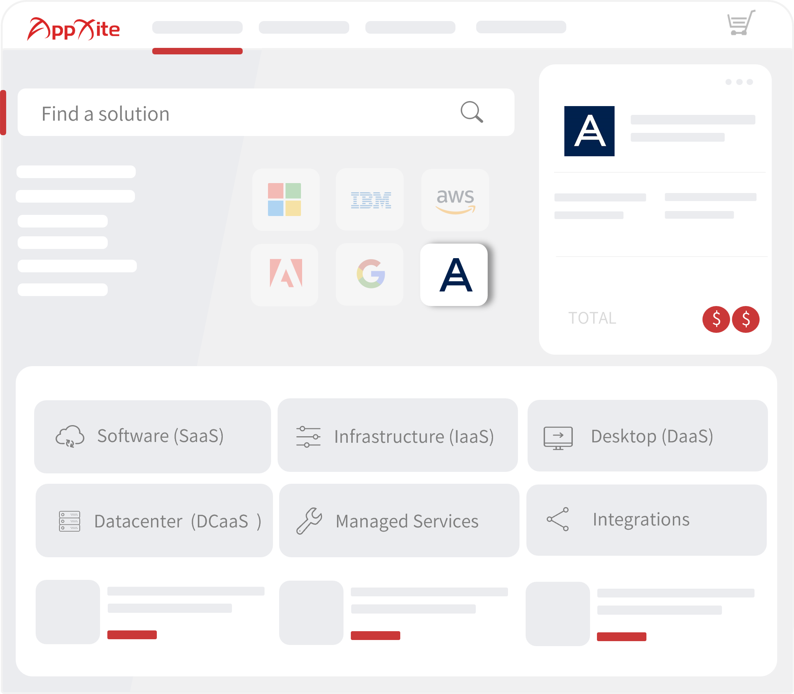Click the share icon on Integrations
794x694 pixels.
pos(557,519)
